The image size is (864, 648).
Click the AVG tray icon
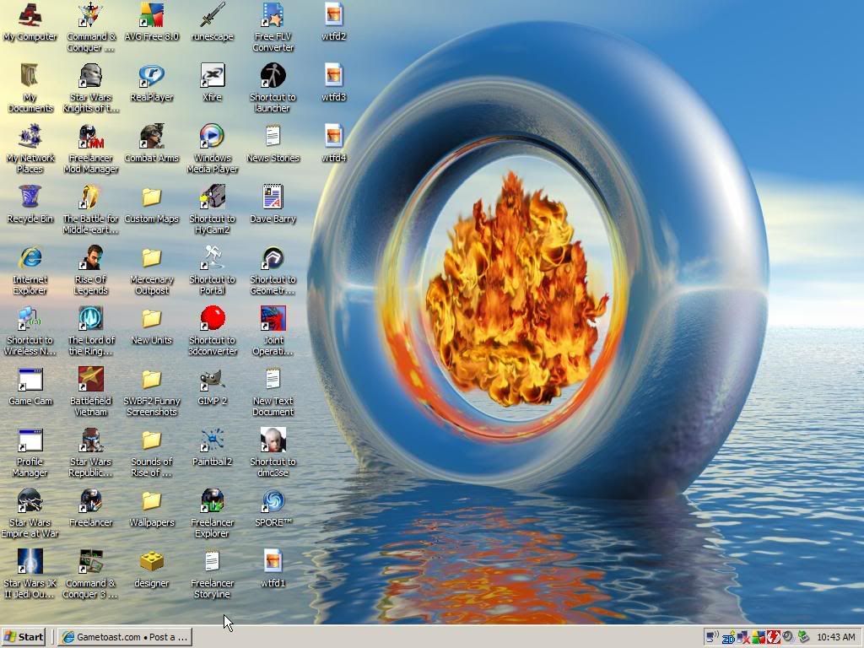759,637
